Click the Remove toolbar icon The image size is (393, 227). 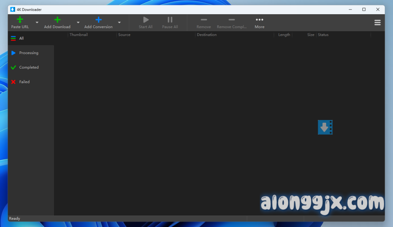tap(204, 20)
